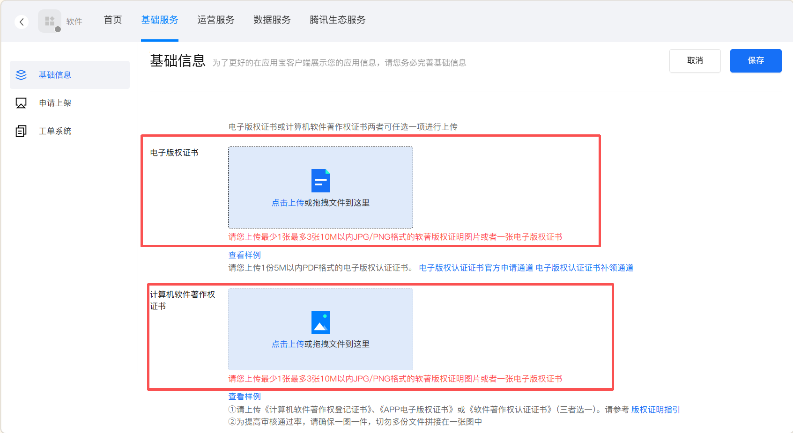Click the 工单系统 document icon

point(21,131)
